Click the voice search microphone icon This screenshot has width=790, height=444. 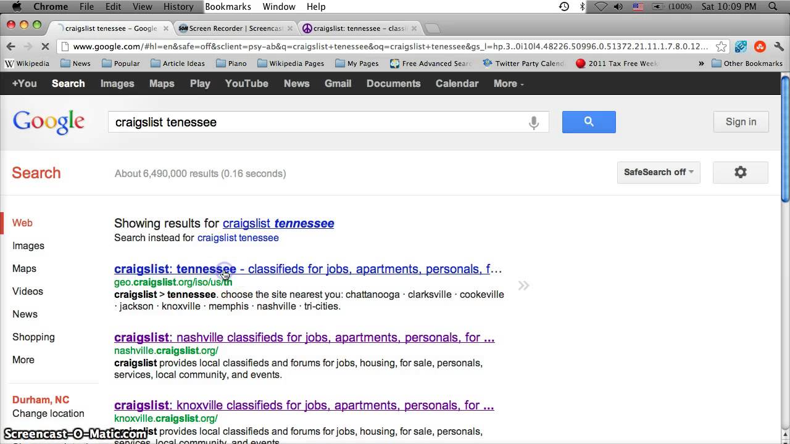534,123
